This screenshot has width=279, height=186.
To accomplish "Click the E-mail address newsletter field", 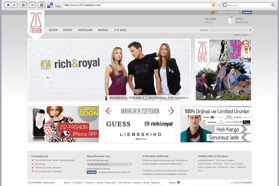I will click(108, 164).
